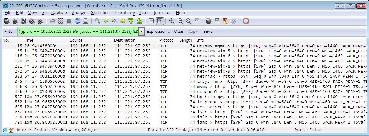Open coloring rules icon

225,21
